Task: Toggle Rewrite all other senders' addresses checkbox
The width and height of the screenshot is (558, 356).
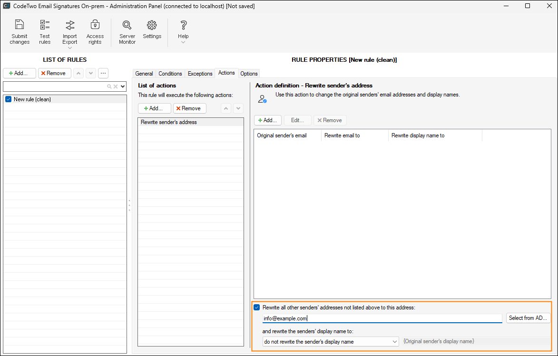Action: coord(257,308)
